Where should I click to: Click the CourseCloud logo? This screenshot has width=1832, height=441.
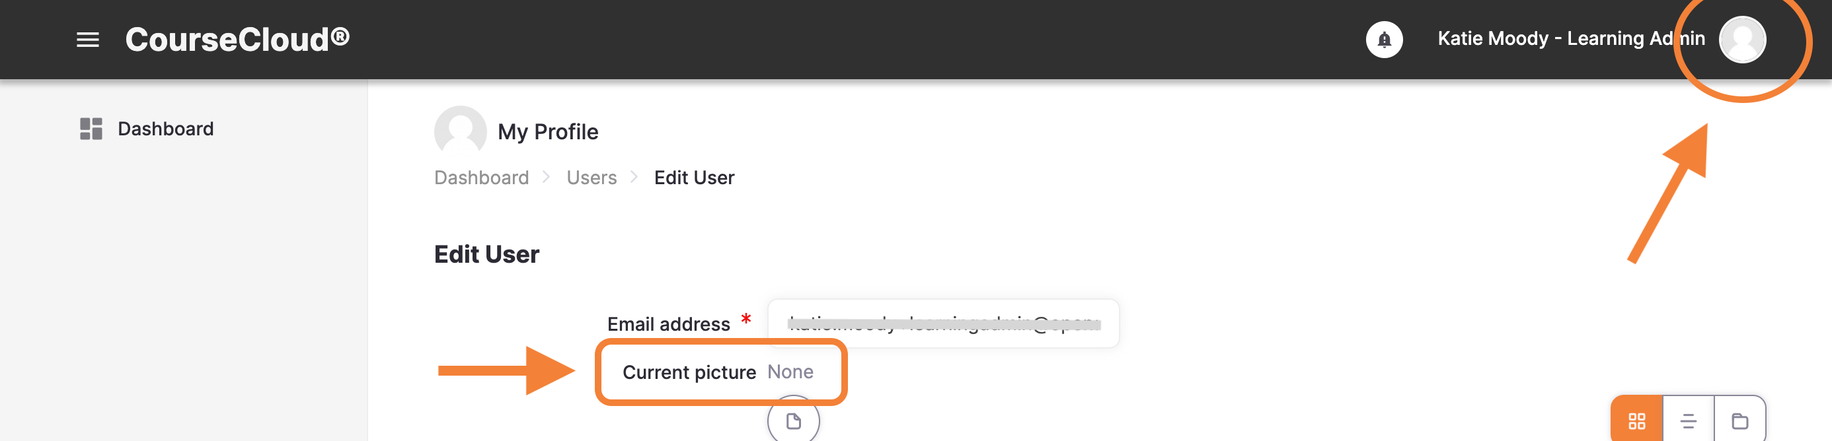[237, 39]
